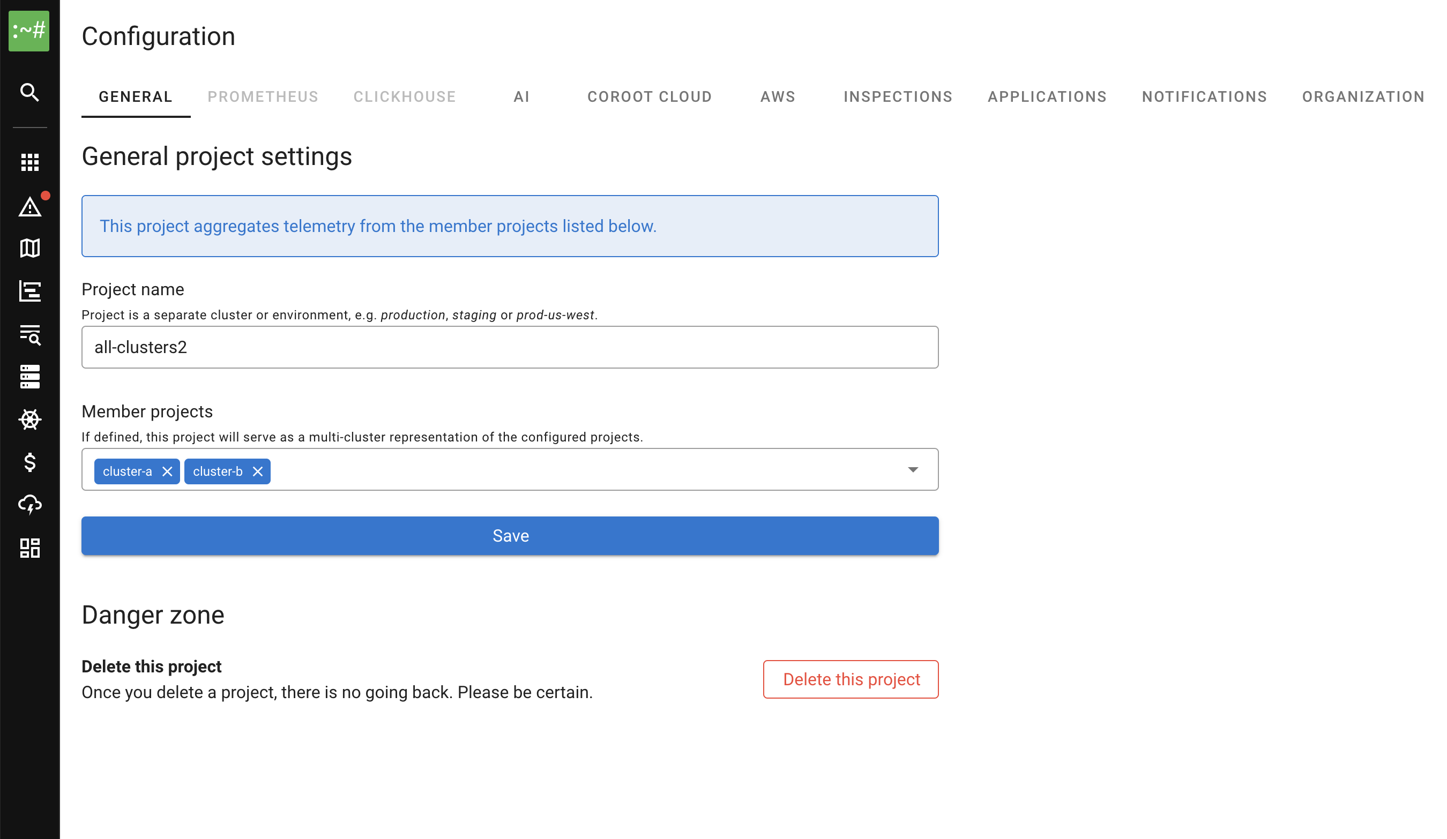
Task: Click the Delete this project button
Action: [851, 679]
